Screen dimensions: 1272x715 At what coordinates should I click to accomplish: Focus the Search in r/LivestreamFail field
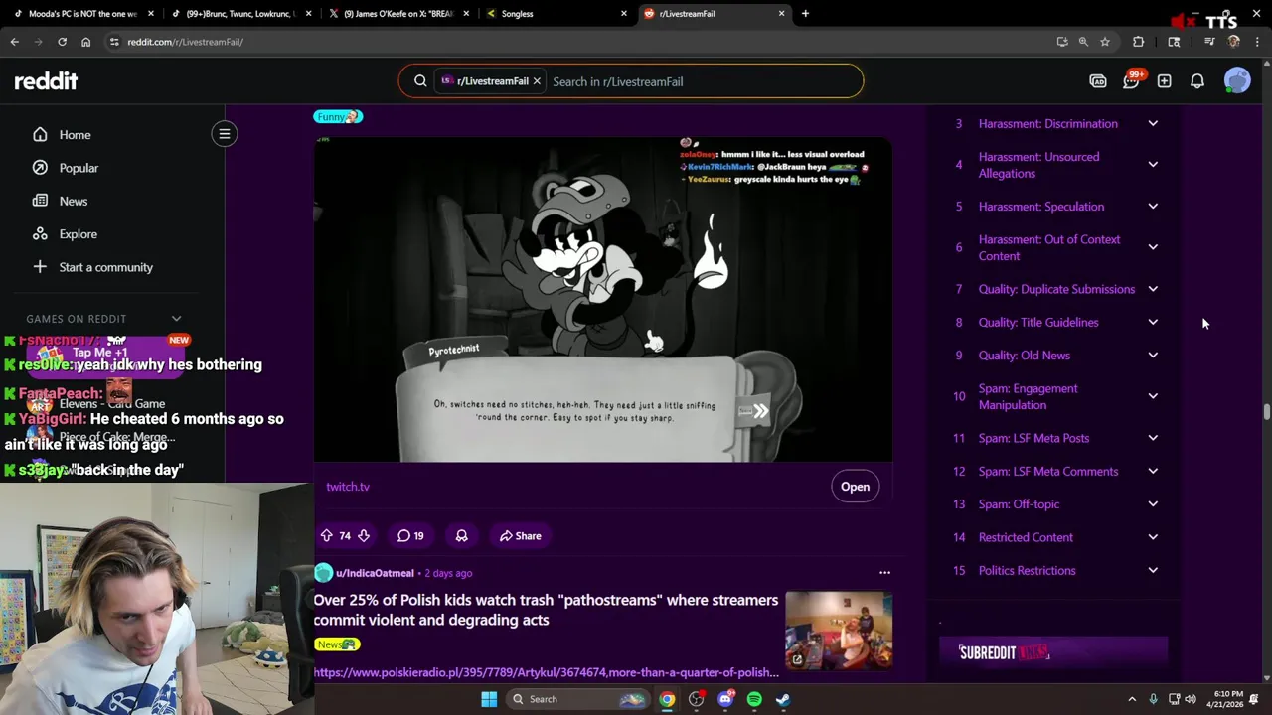tap(704, 81)
